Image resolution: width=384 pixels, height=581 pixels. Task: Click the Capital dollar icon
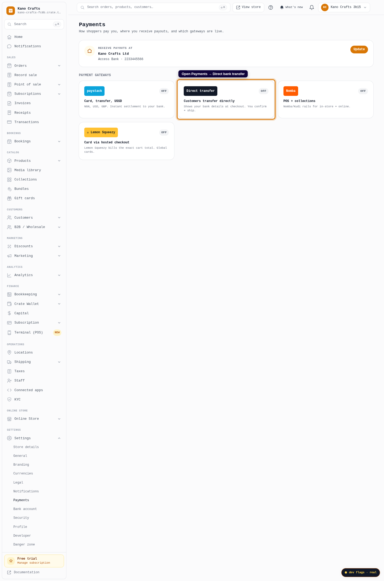9,313
